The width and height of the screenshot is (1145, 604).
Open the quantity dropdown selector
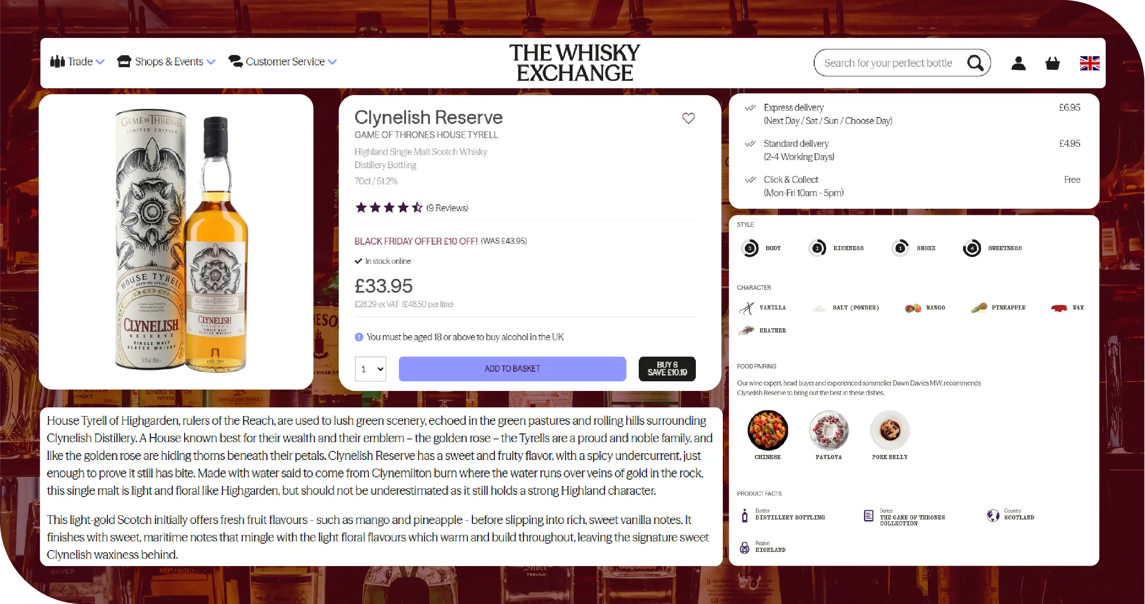click(371, 369)
